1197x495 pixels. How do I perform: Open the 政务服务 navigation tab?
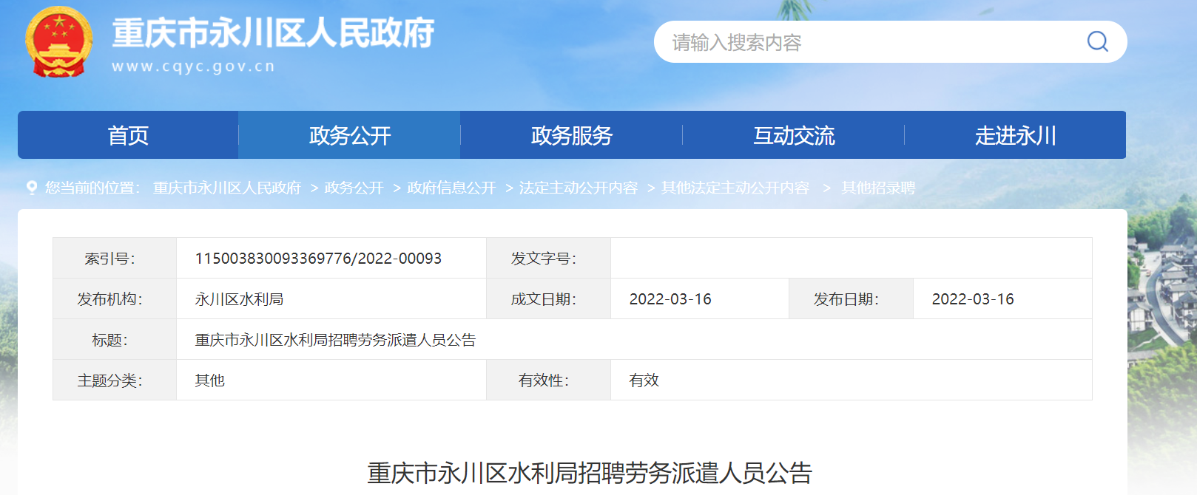coord(571,135)
